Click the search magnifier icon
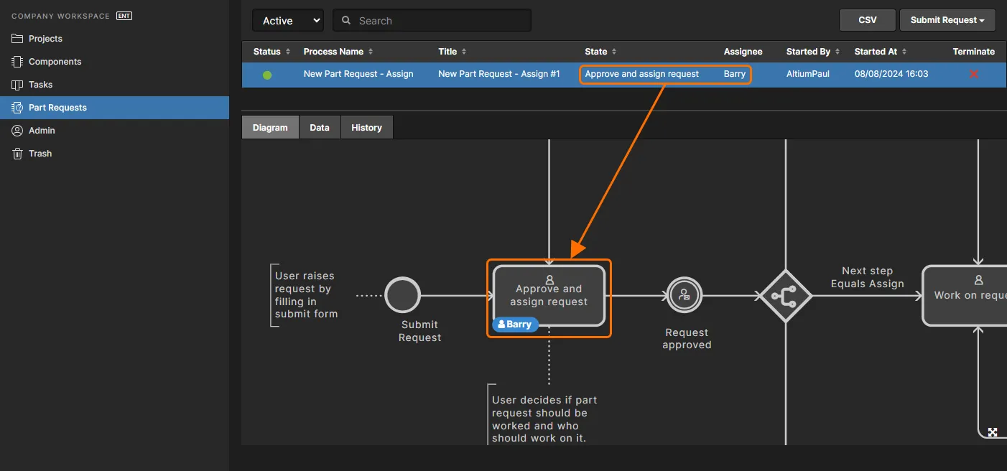This screenshot has width=1007, height=471. click(x=346, y=20)
